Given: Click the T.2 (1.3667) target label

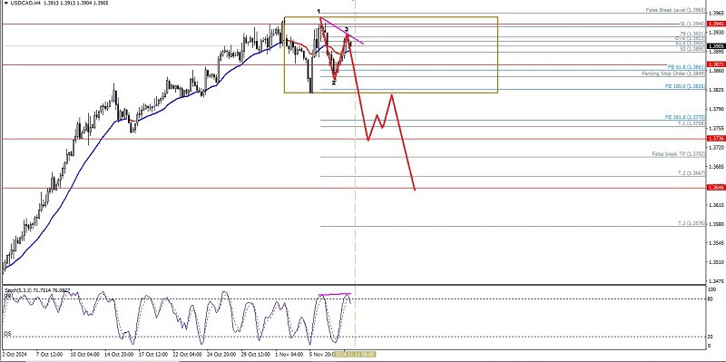Looking at the screenshot, I should 692,172.
